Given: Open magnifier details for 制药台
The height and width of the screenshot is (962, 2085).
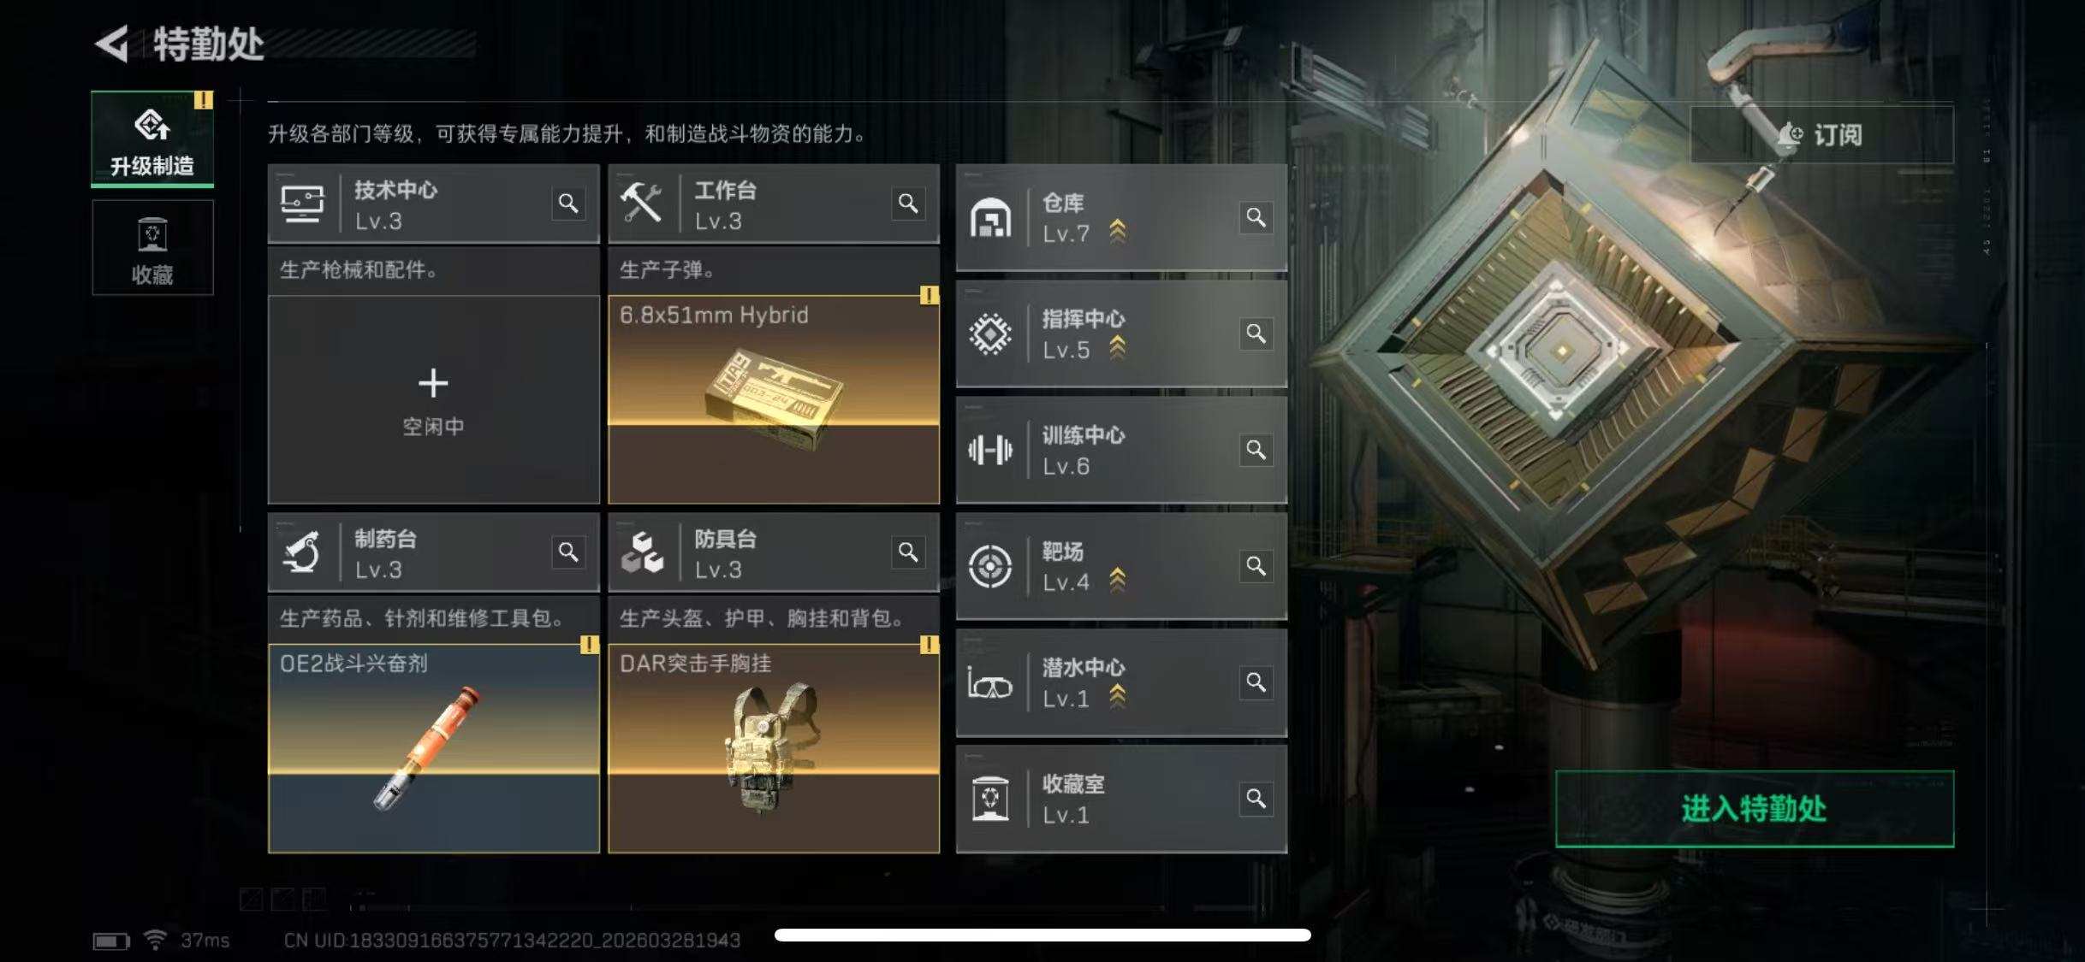Looking at the screenshot, I should (x=568, y=552).
